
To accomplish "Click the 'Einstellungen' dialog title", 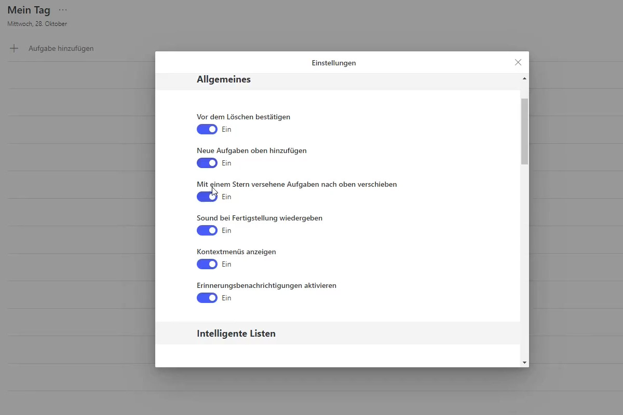I will (x=334, y=63).
